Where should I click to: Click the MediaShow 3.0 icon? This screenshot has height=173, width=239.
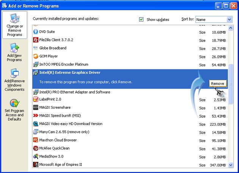click(36, 156)
